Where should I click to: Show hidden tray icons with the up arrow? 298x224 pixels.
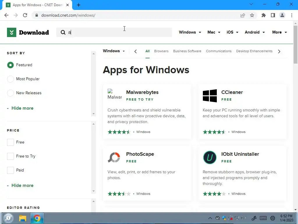coord(210,218)
